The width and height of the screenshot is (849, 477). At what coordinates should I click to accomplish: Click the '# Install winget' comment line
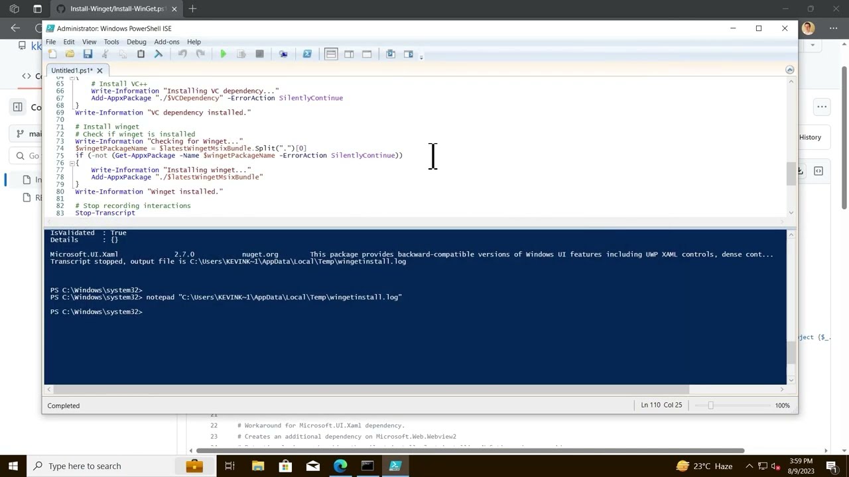pyautogui.click(x=107, y=127)
